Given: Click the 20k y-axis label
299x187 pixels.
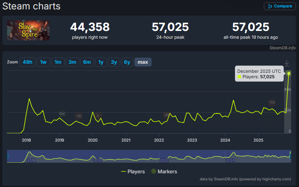Looking at the screenshot, I should coord(288,110).
